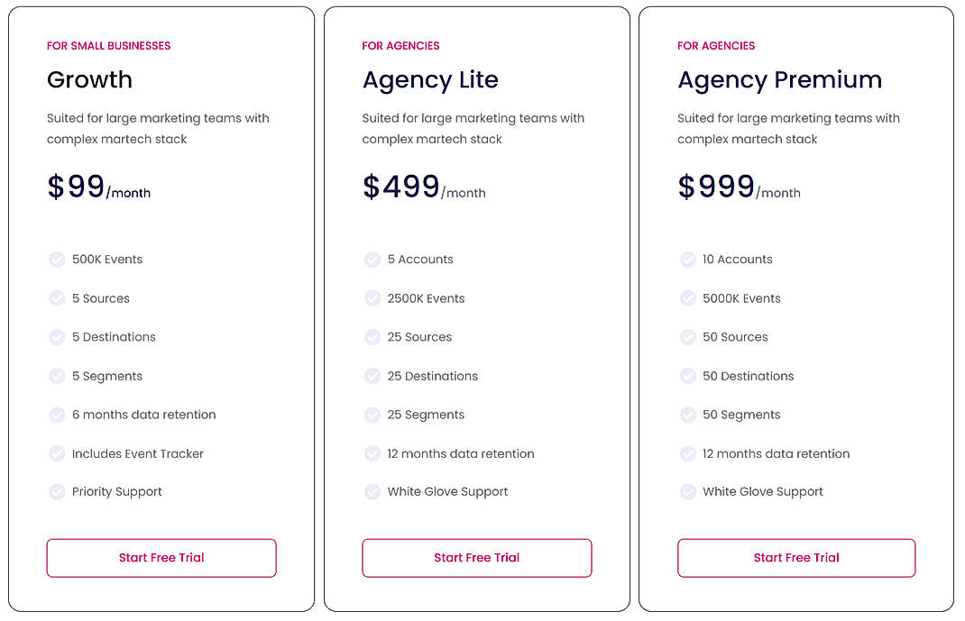Click the checkmark beside 10 Accounts
Screen dimensions: 965x621
coord(688,260)
